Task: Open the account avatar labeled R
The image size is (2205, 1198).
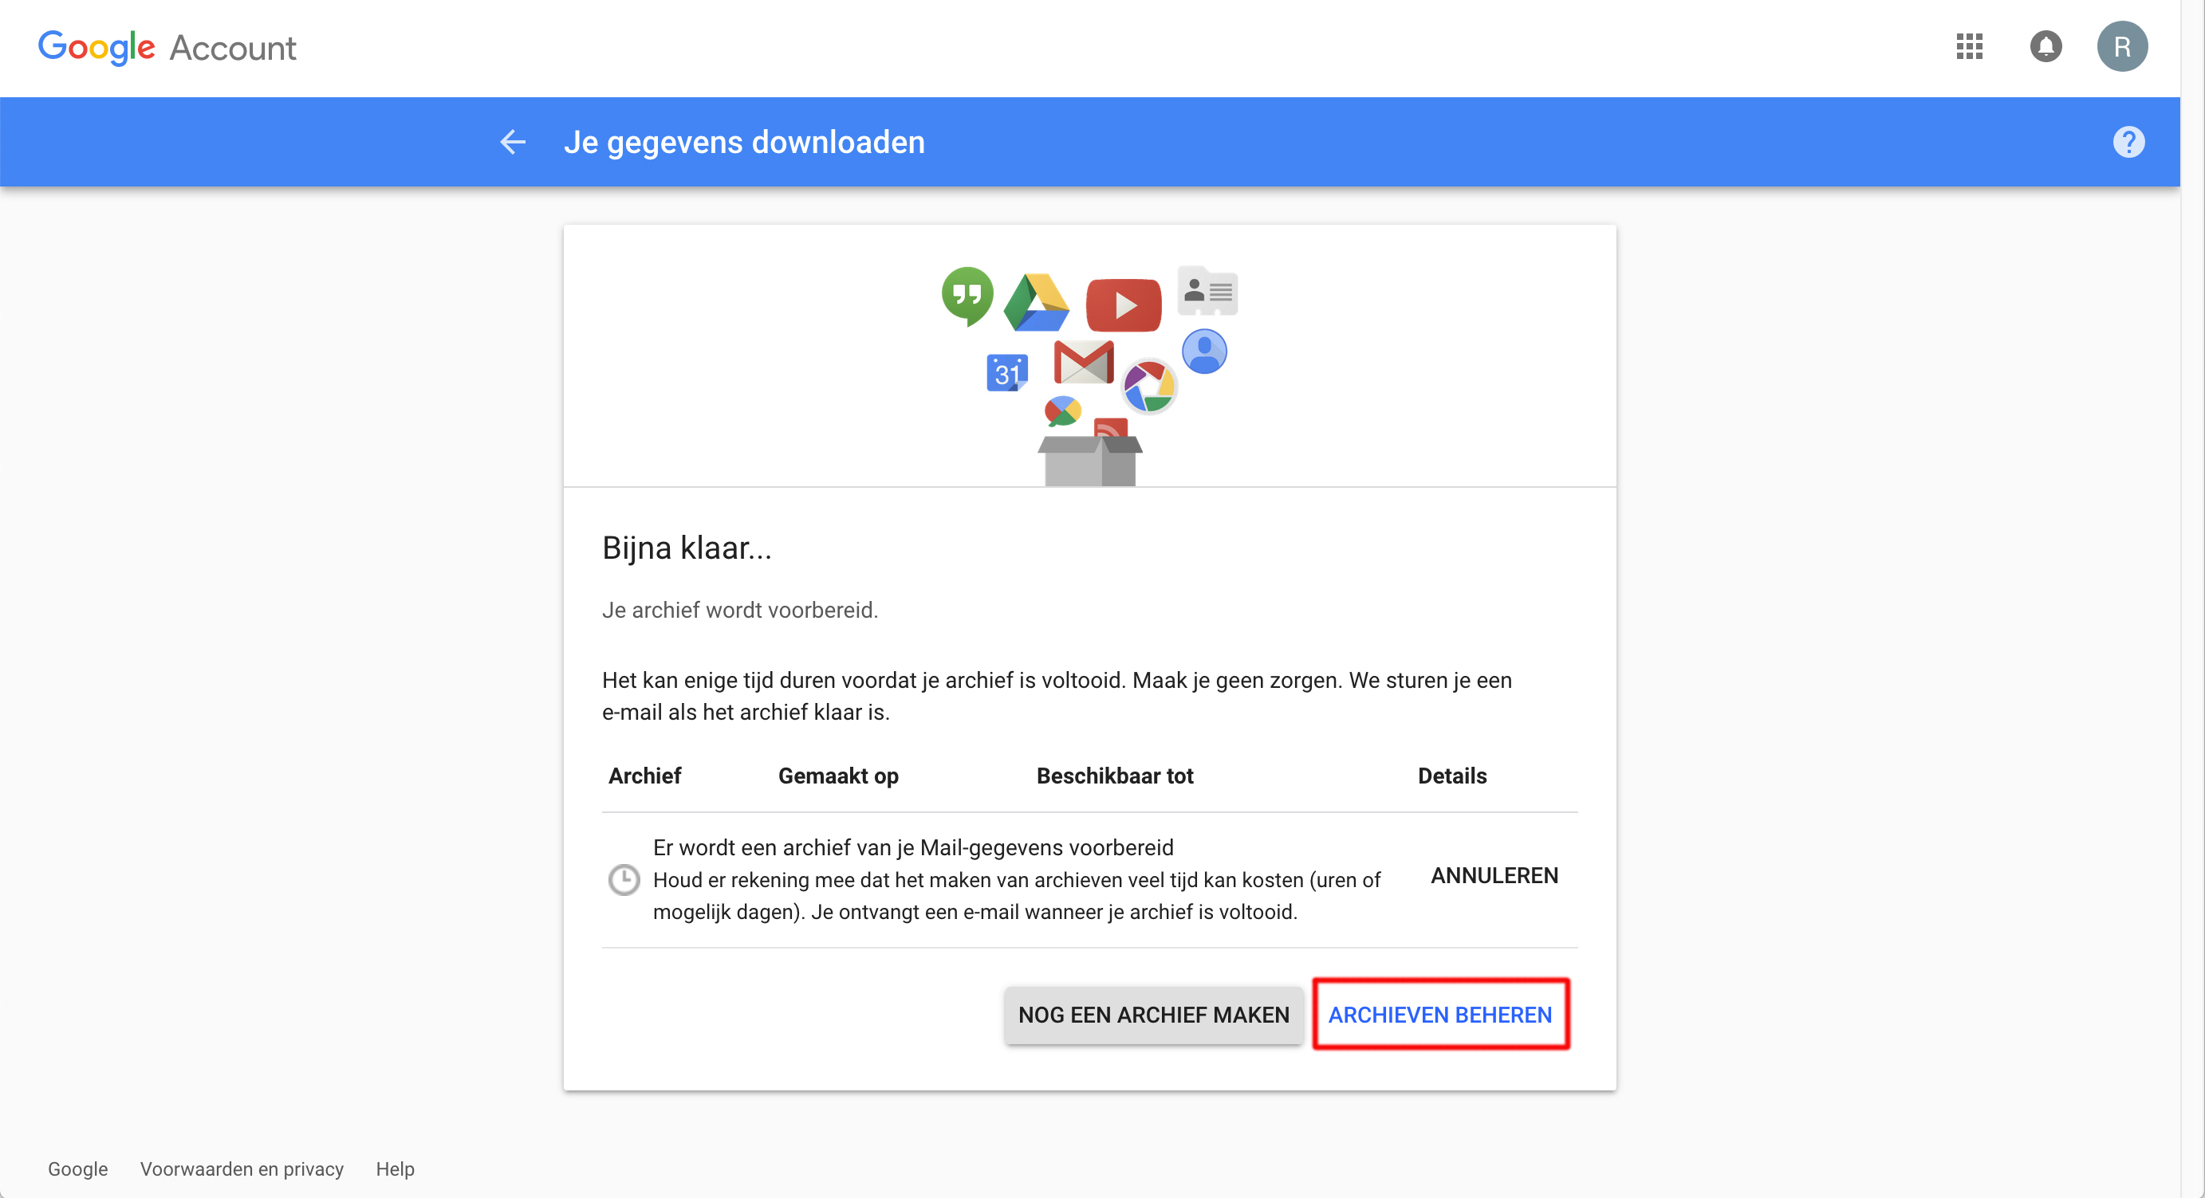Action: click(x=2121, y=46)
